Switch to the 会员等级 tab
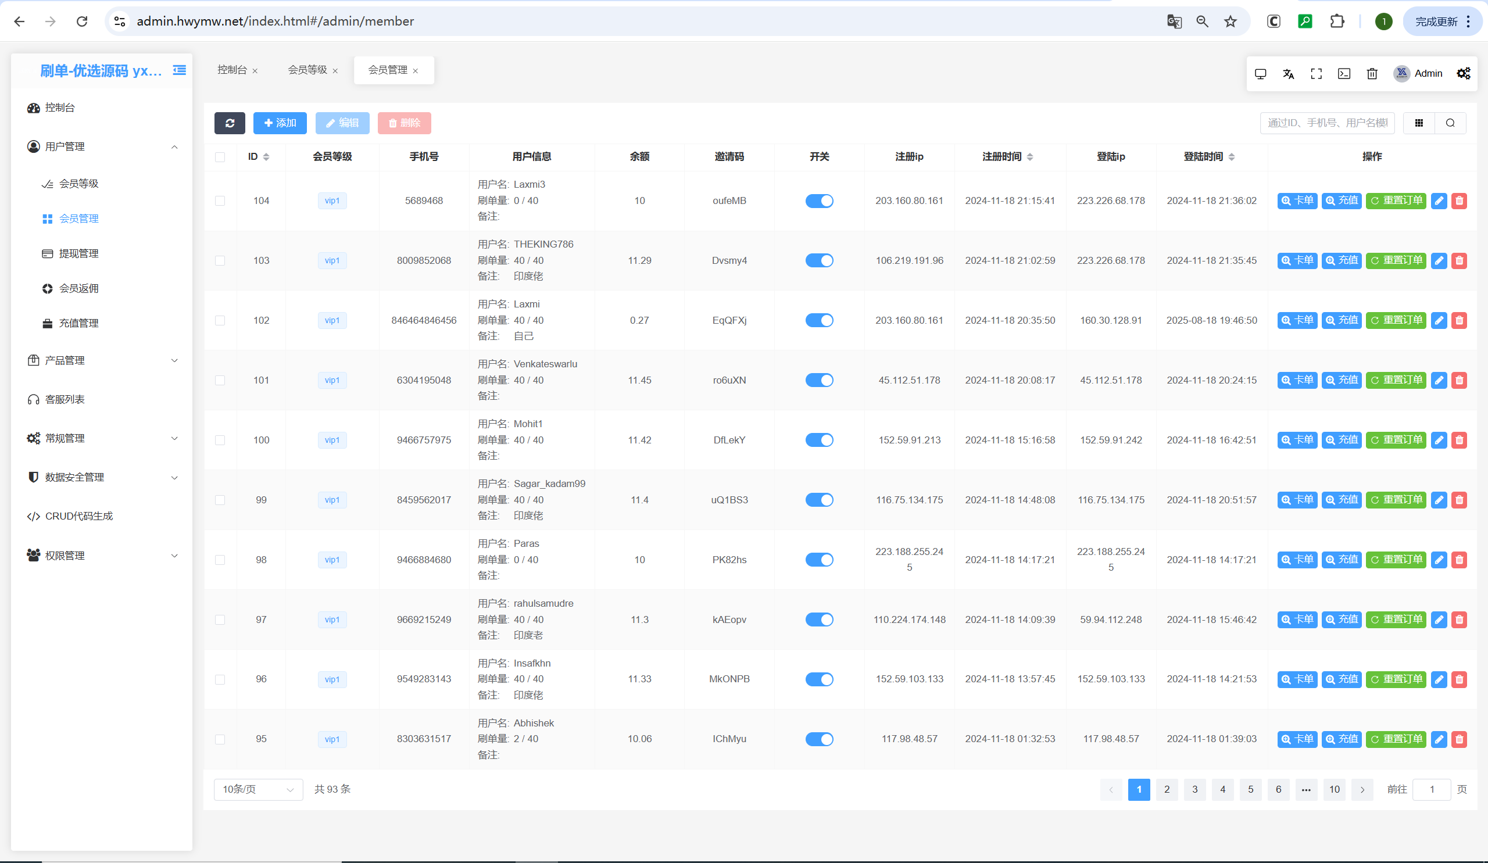1488x863 pixels. (x=307, y=70)
